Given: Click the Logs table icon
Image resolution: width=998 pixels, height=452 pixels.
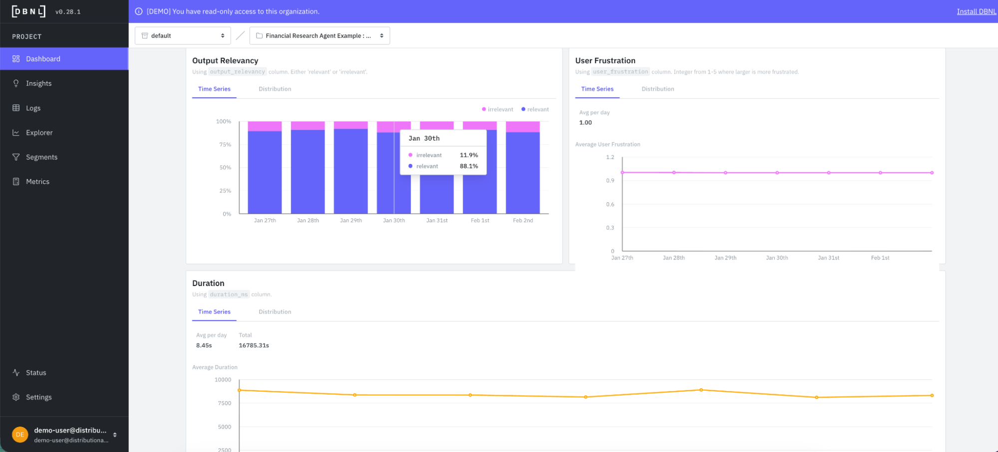Looking at the screenshot, I should (x=16, y=108).
